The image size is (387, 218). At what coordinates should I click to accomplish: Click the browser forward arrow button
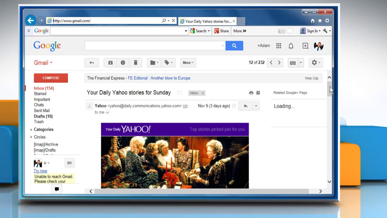pyautogui.click(x=41, y=21)
